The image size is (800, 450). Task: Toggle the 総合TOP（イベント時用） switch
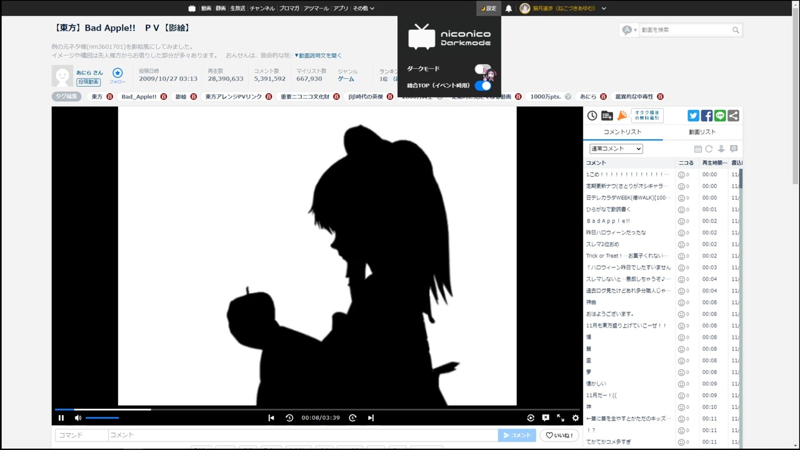[x=482, y=86]
